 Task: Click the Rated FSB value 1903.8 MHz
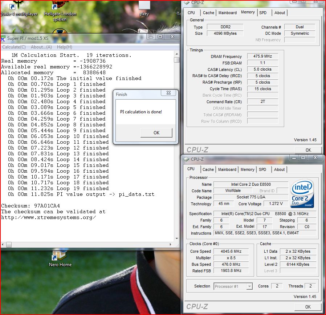tap(231, 270)
